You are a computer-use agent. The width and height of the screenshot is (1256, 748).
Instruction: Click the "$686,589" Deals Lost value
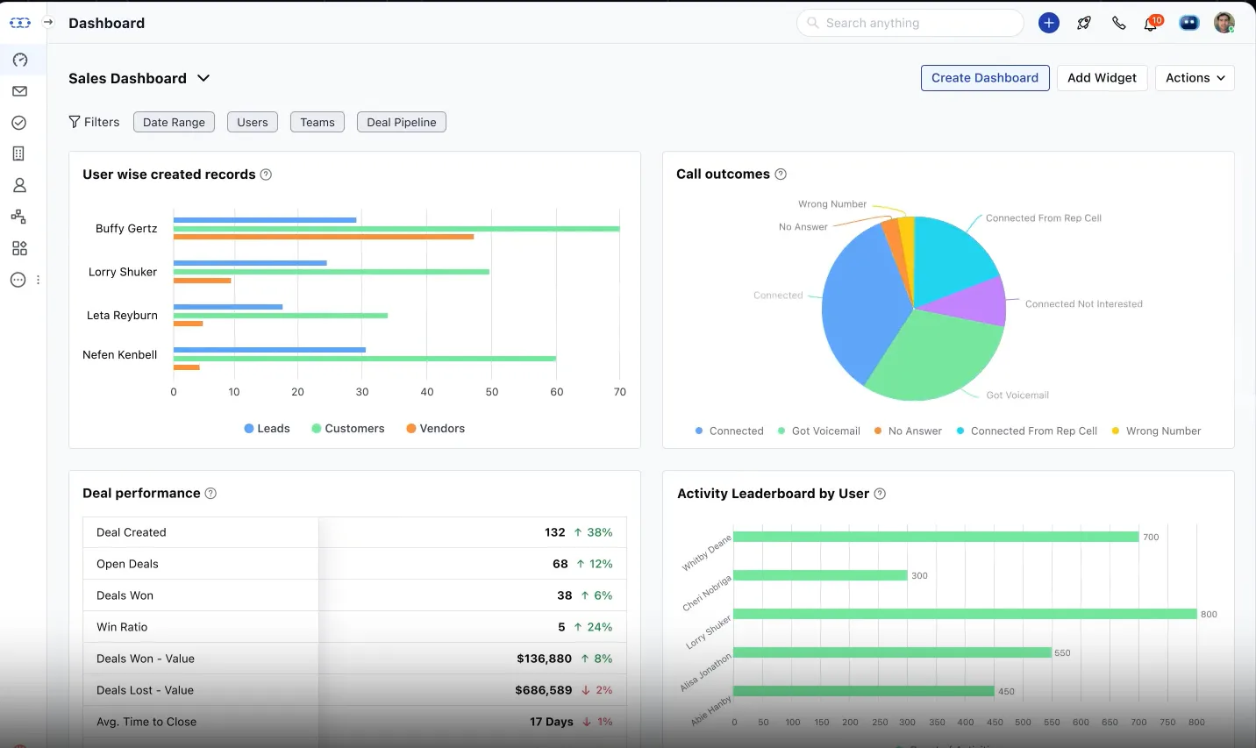tap(544, 690)
